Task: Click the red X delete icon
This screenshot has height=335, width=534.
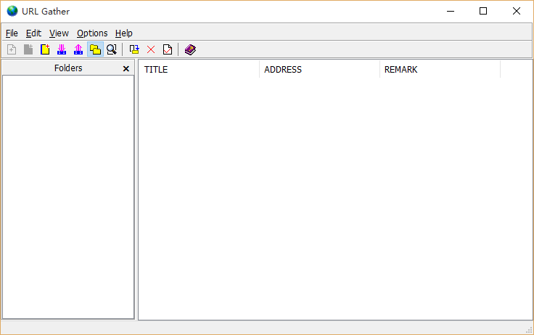Action: (151, 49)
